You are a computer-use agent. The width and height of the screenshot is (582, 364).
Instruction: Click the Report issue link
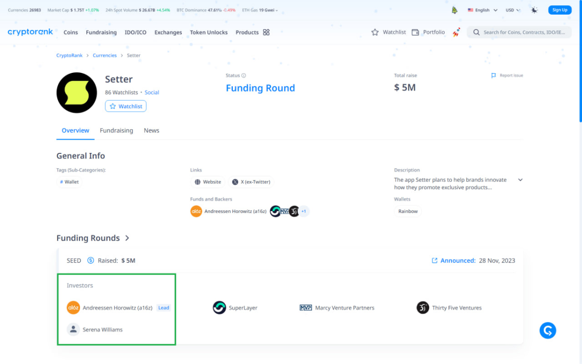[507, 76]
